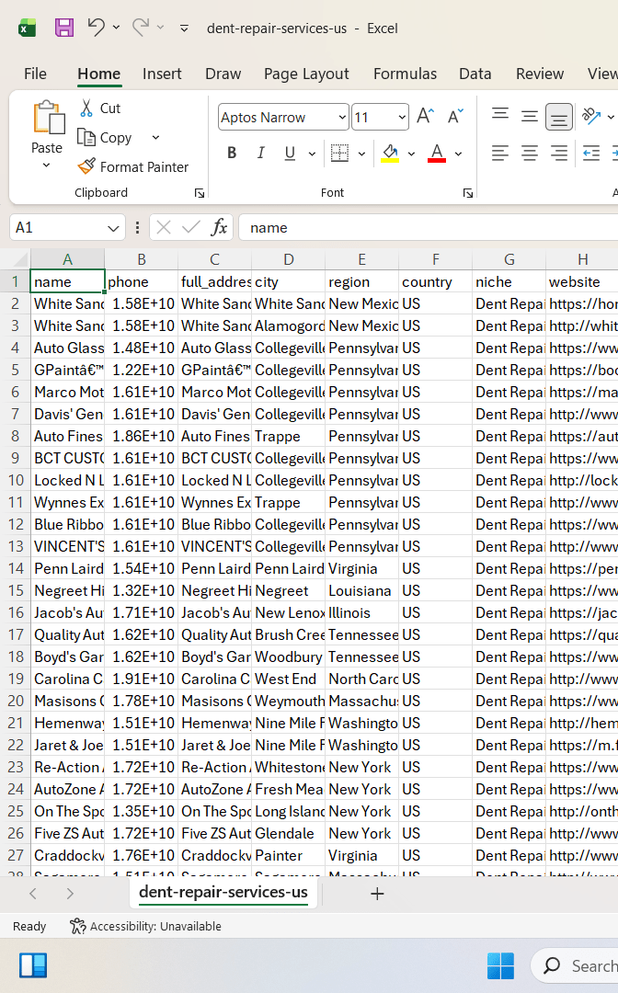This screenshot has width=618, height=993.
Task: Apply cell borders button
Action: click(x=340, y=153)
